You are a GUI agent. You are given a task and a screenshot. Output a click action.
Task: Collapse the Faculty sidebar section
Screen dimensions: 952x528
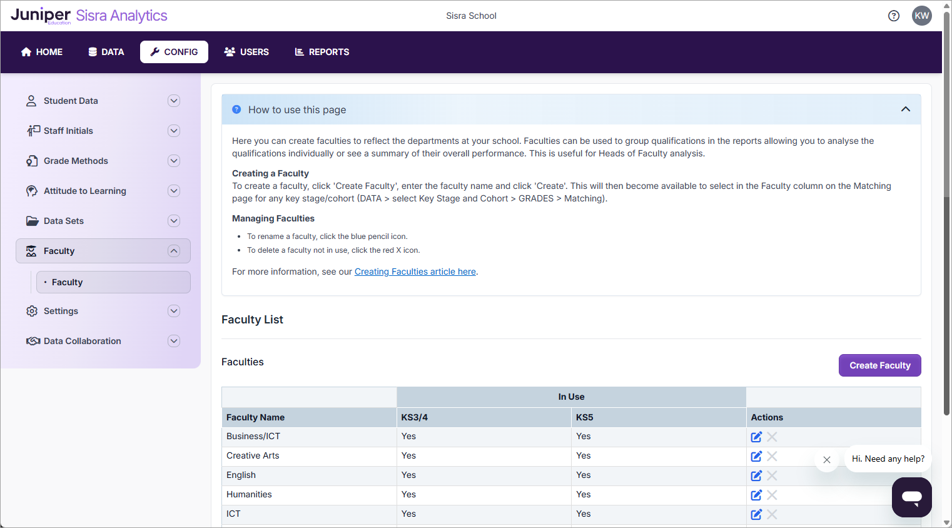174,251
